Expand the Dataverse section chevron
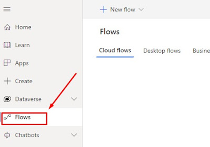Viewport: 210px width, 147px height. [x=74, y=99]
